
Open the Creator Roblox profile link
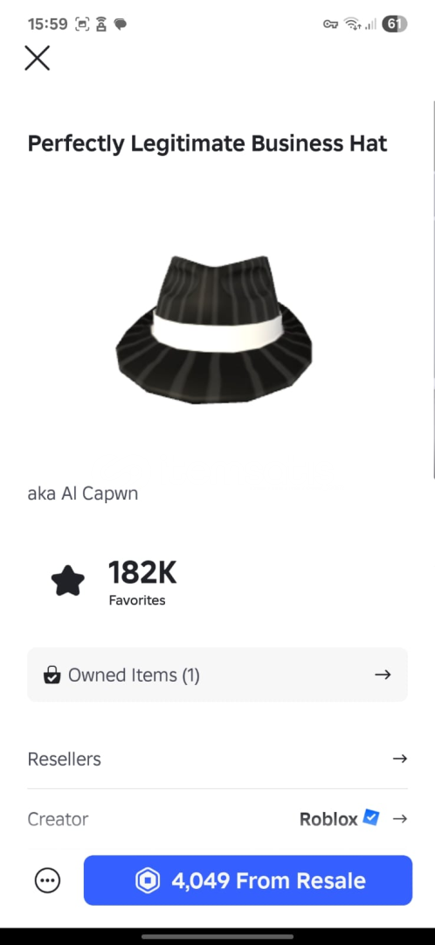click(328, 819)
